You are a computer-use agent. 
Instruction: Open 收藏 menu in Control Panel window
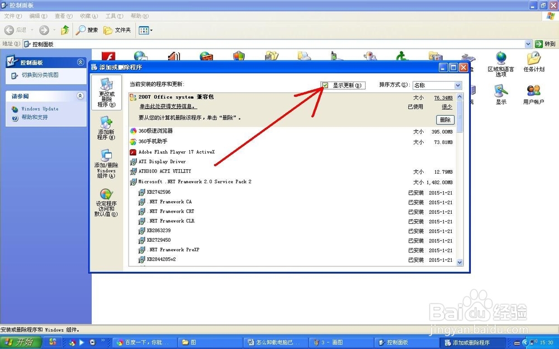[x=89, y=16]
